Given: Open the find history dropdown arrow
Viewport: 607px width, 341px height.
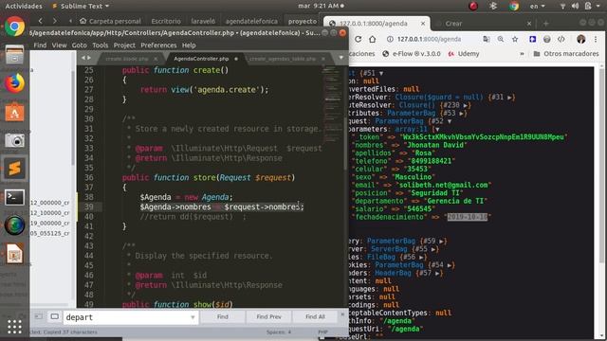Looking at the screenshot, I should click(x=193, y=317).
